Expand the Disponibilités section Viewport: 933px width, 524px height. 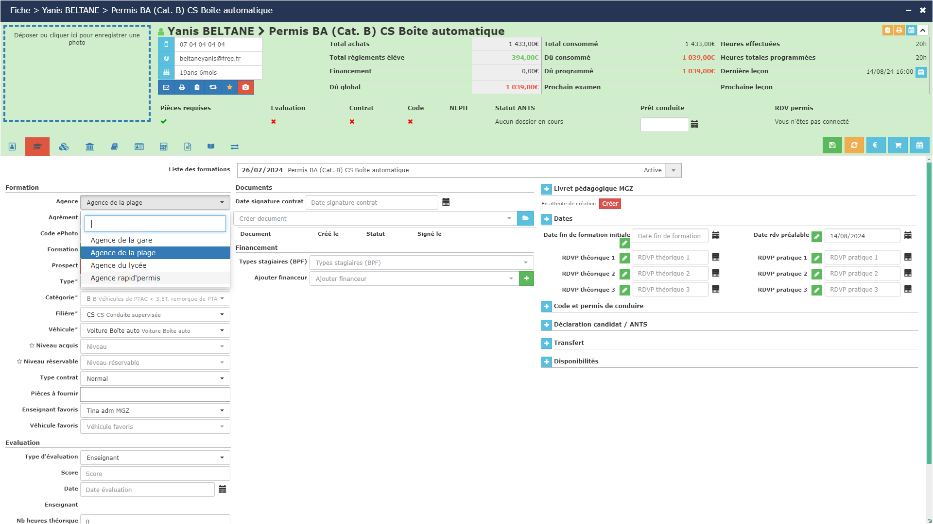click(547, 361)
